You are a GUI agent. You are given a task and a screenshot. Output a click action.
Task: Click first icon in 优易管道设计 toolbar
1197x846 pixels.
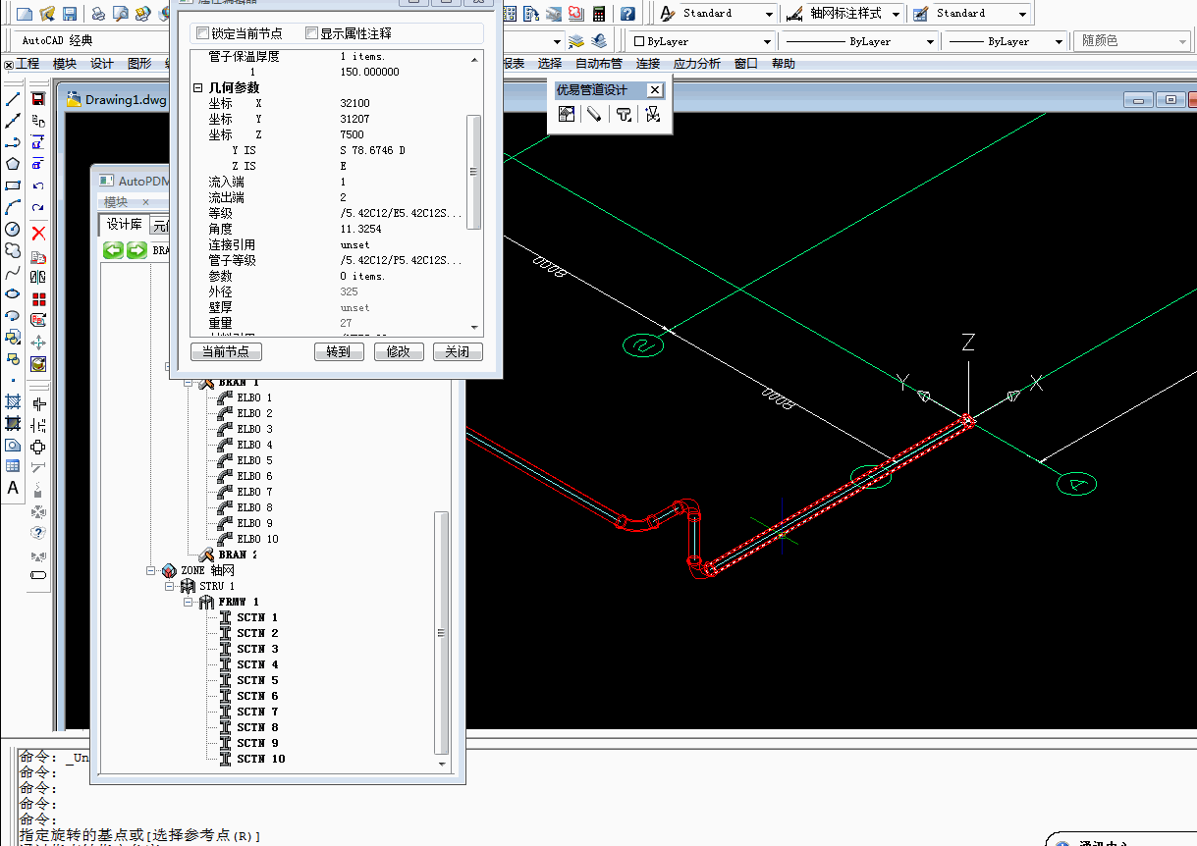[566, 115]
